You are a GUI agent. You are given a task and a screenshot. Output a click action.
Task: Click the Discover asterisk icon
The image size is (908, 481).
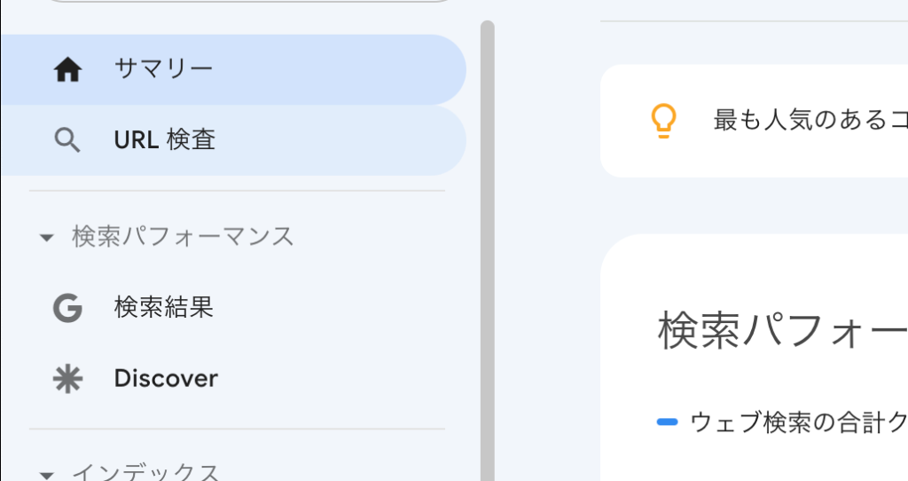tap(67, 379)
